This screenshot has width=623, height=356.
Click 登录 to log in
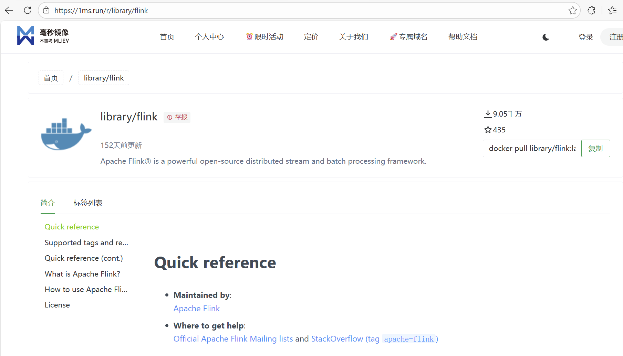[x=586, y=37]
